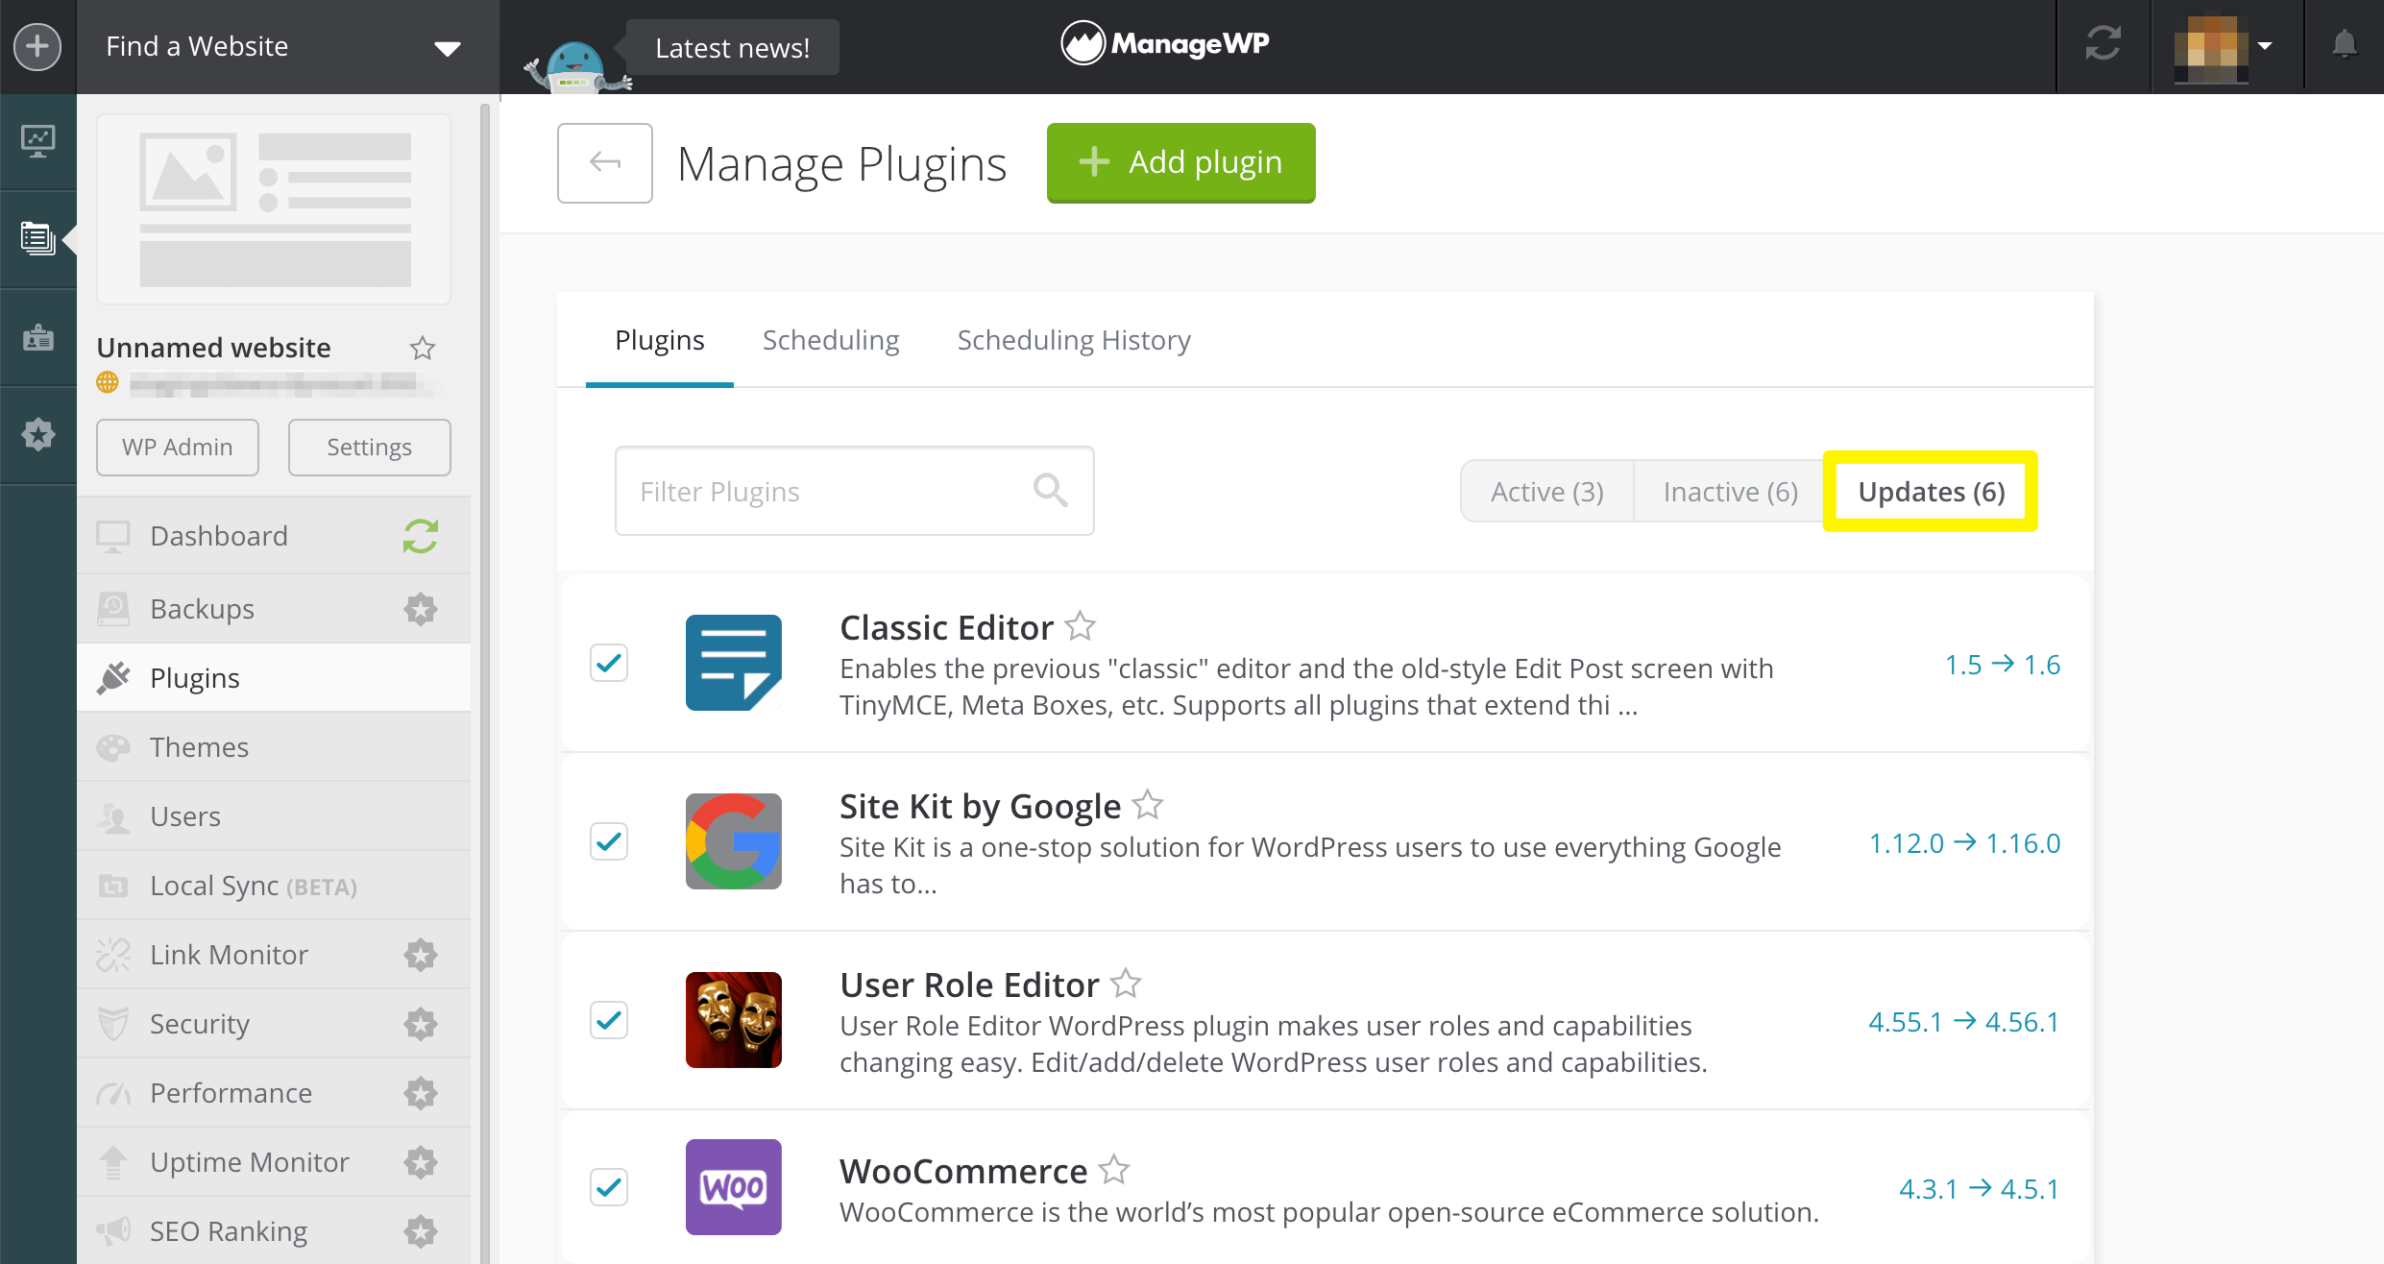
Task: Click the search magnifier in Filter Plugins
Action: click(1050, 491)
